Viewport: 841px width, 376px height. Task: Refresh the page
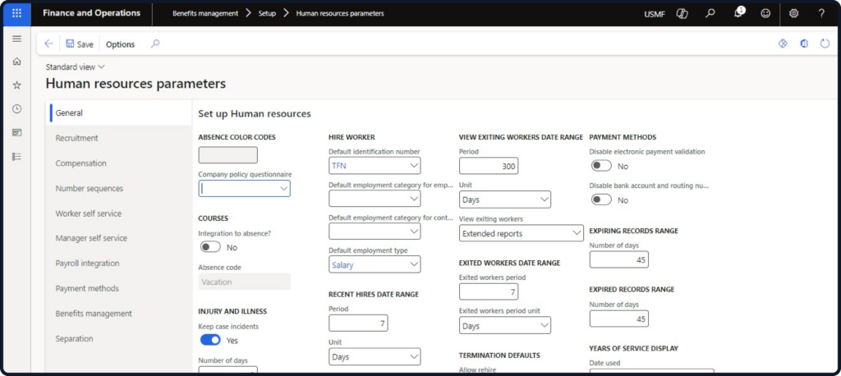tap(825, 44)
